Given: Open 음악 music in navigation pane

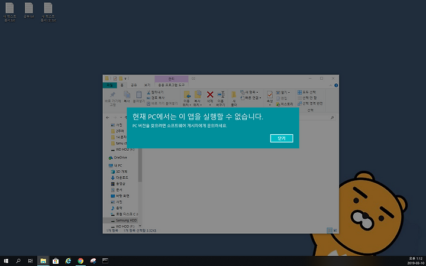Looking at the screenshot, I should click(117, 208).
